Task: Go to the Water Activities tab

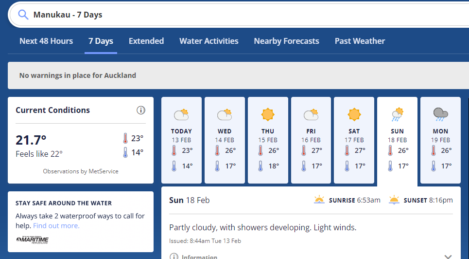Action: tap(209, 41)
